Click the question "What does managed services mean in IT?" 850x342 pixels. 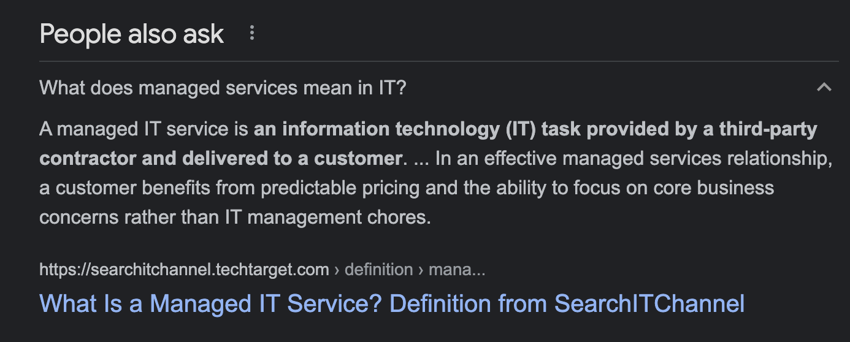tap(223, 88)
